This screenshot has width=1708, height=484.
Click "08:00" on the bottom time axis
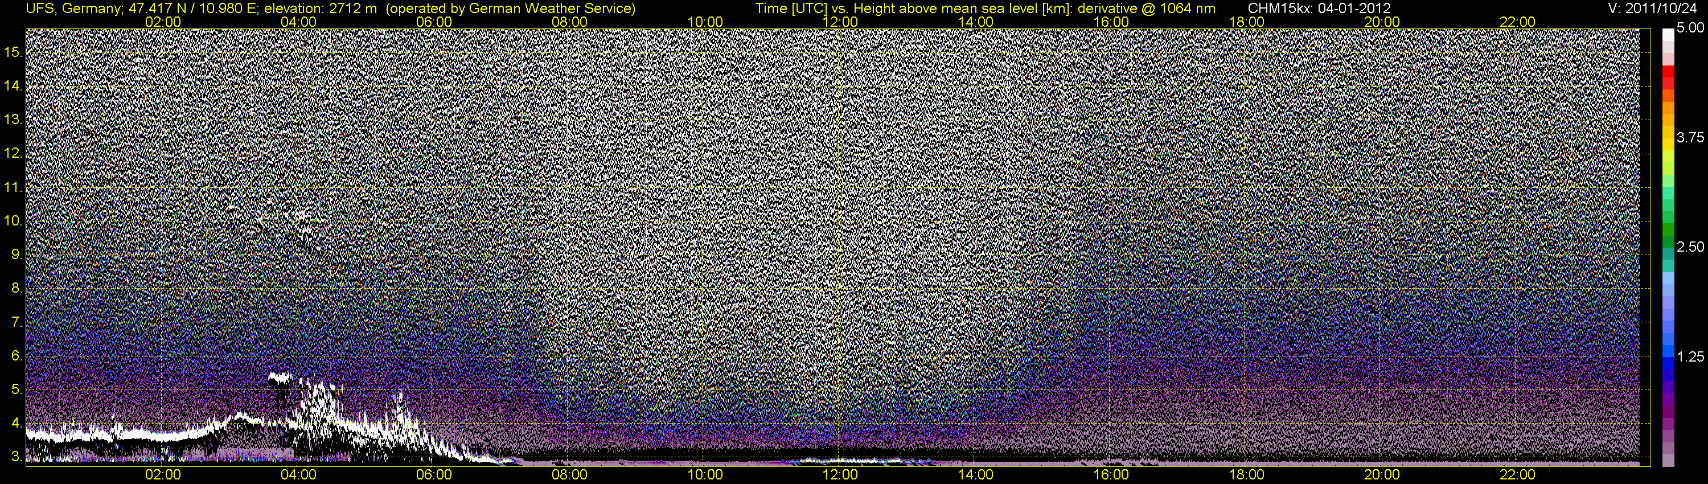pos(569,475)
